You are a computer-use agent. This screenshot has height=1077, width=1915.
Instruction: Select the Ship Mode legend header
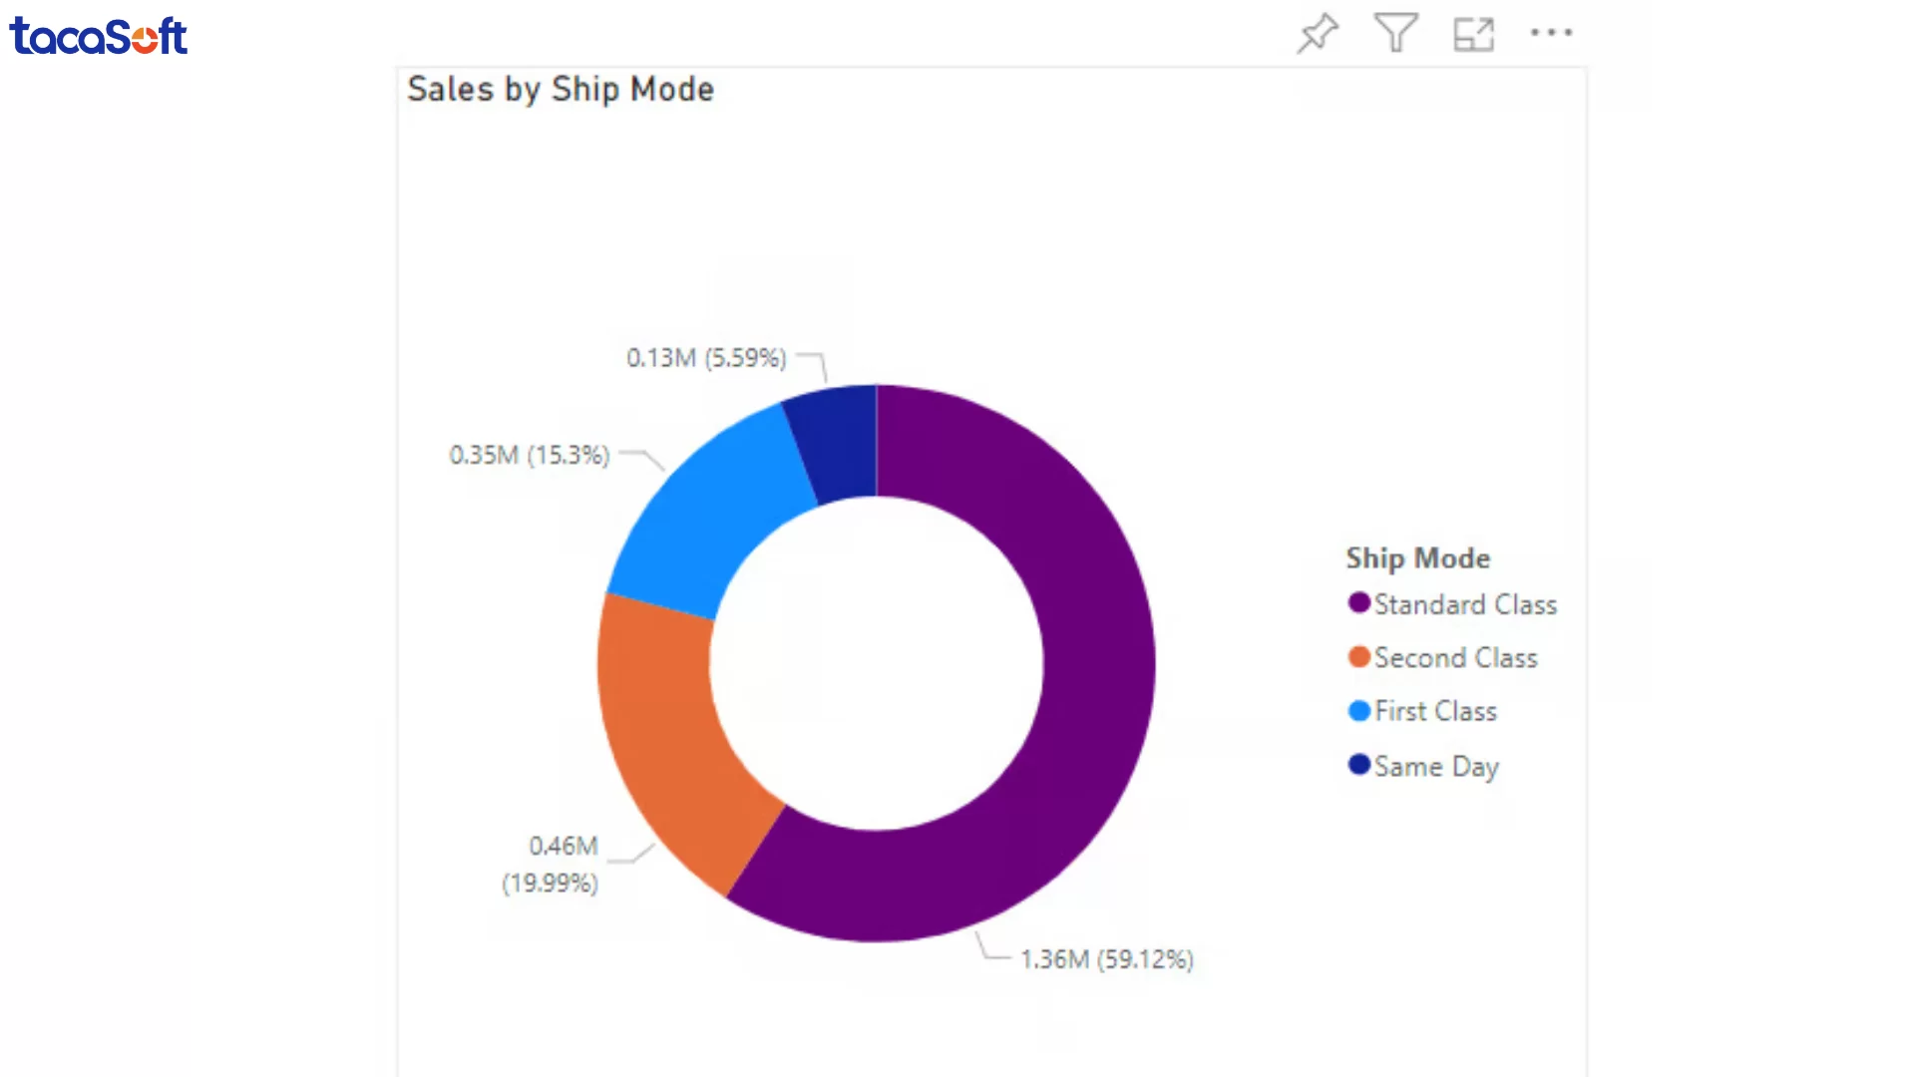point(1417,558)
